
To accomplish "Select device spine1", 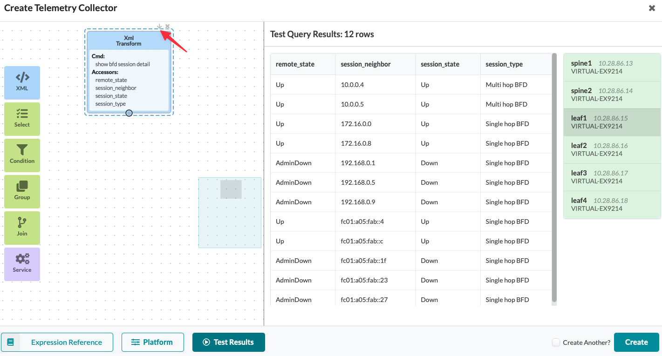I will [x=612, y=67].
